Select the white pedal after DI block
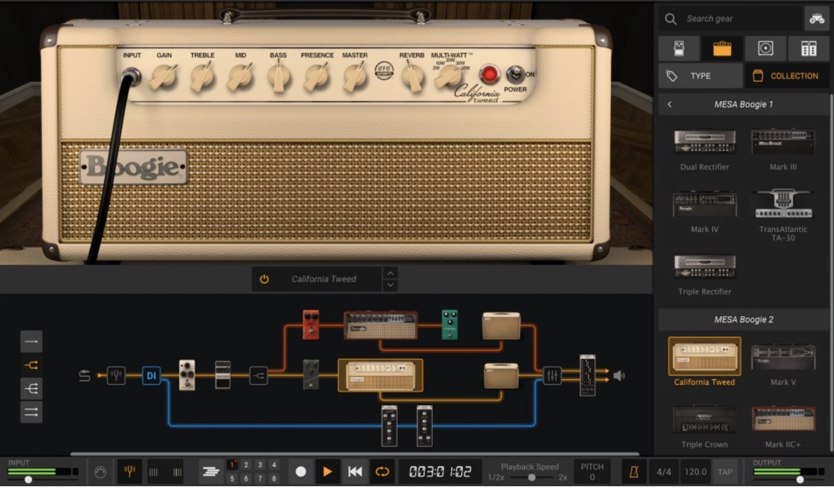Image resolution: width=834 pixels, height=488 pixels. click(187, 375)
